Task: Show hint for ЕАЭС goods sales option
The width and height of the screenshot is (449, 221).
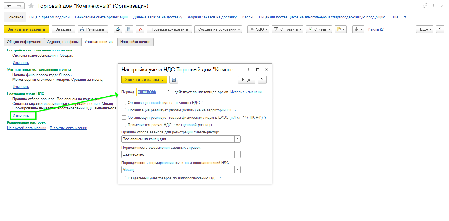Action: (x=265, y=117)
